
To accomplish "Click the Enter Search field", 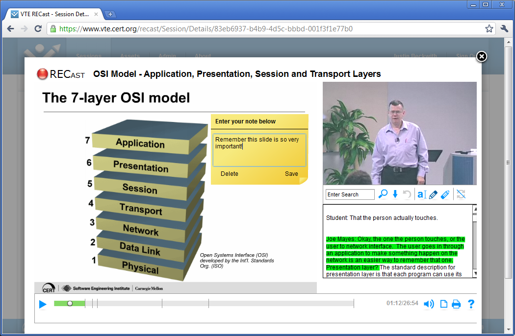I will (x=350, y=194).
